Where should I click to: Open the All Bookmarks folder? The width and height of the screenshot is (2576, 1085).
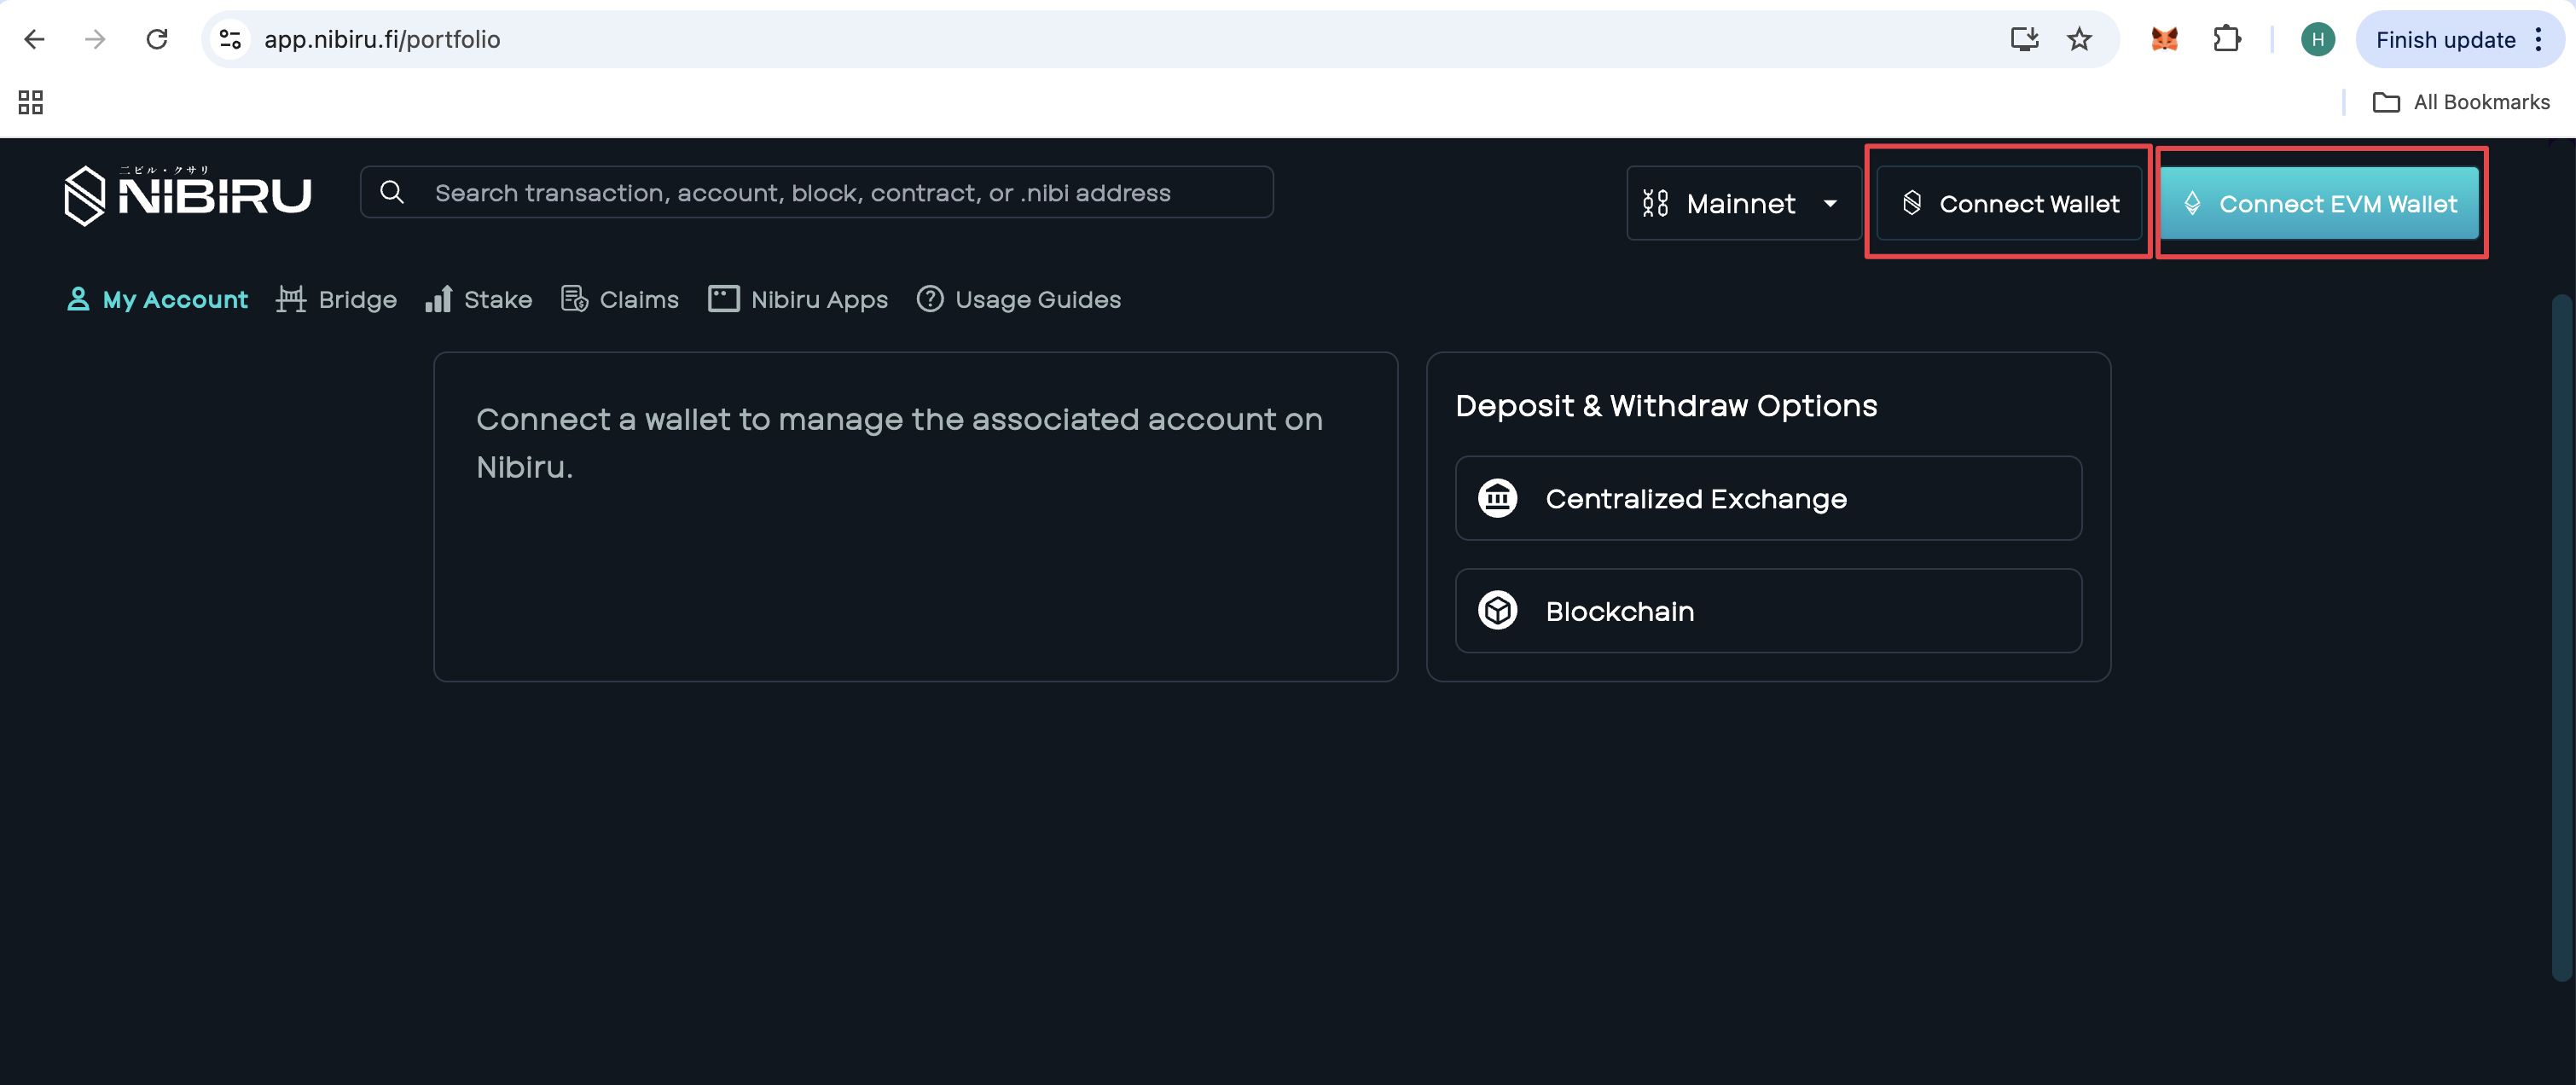[x=2460, y=102]
